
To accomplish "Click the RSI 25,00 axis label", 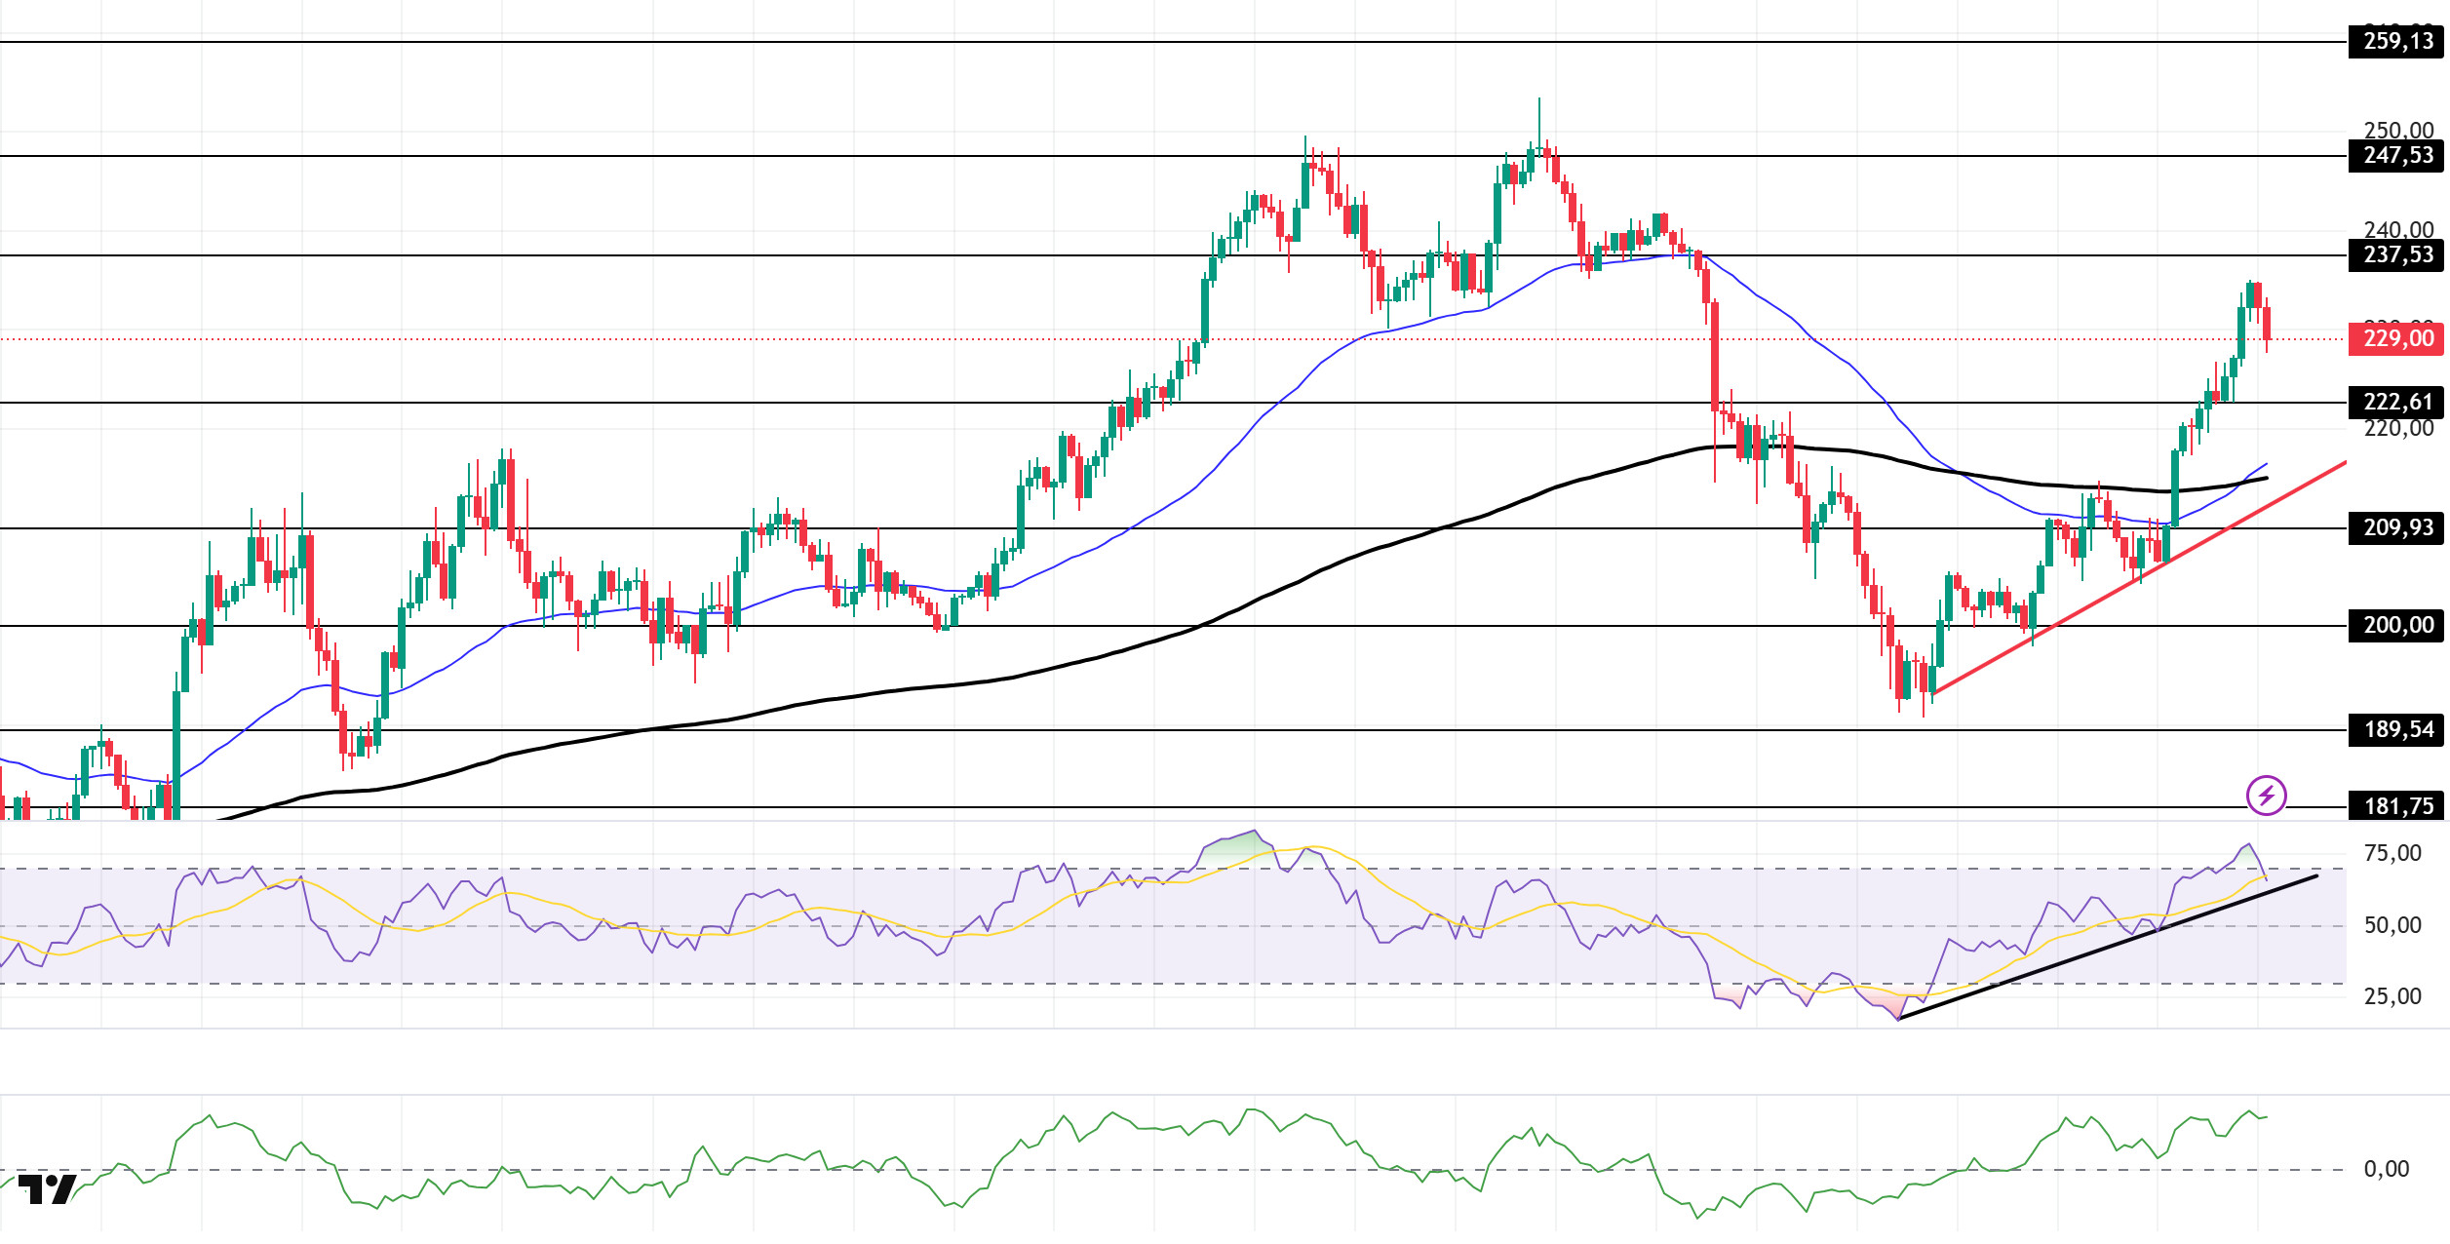I will point(2392,997).
